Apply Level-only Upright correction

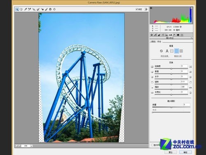pyautogui.click(x=172, y=51)
